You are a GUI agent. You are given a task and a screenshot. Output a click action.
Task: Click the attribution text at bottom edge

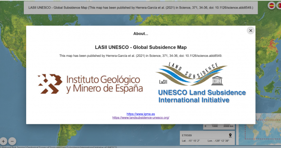[59, 147]
